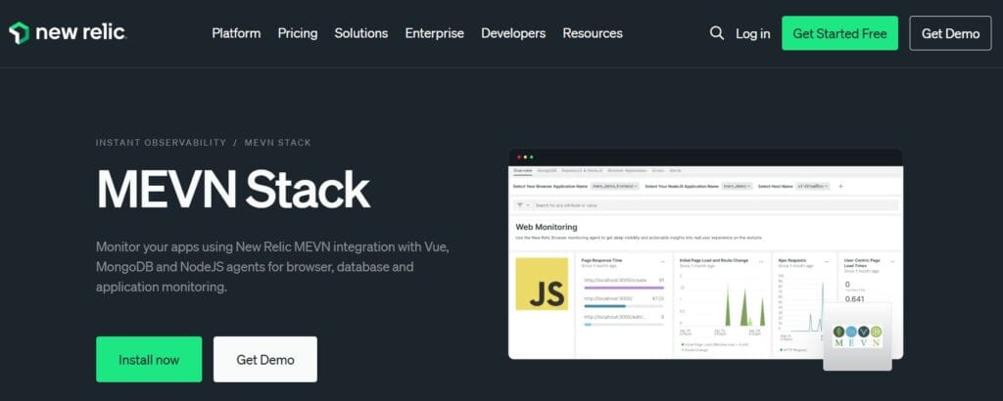1003x401 pixels.
Task: Open the Pricing menu item
Action: point(297,33)
